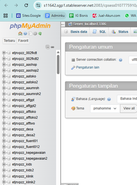137x185 pixels.
Task: Select etjnxpzz_kepegawaian2 database
Action: [x=30, y=159]
